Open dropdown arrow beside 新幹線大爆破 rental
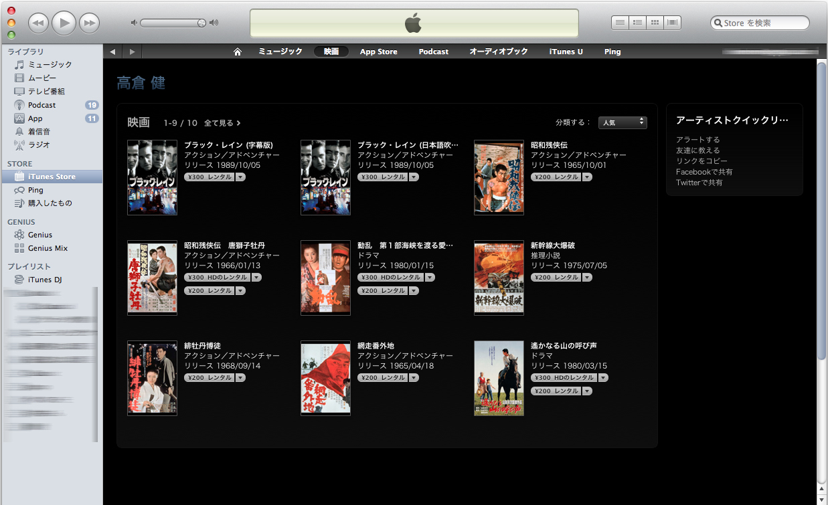This screenshot has width=828, height=505. (x=587, y=278)
